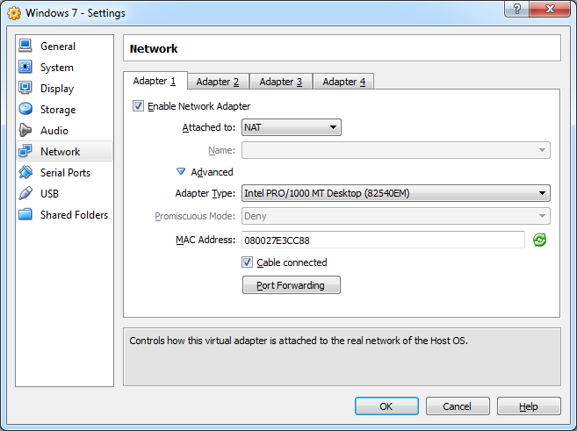
Task: Open Audio settings speaker icon
Action: click(x=25, y=131)
